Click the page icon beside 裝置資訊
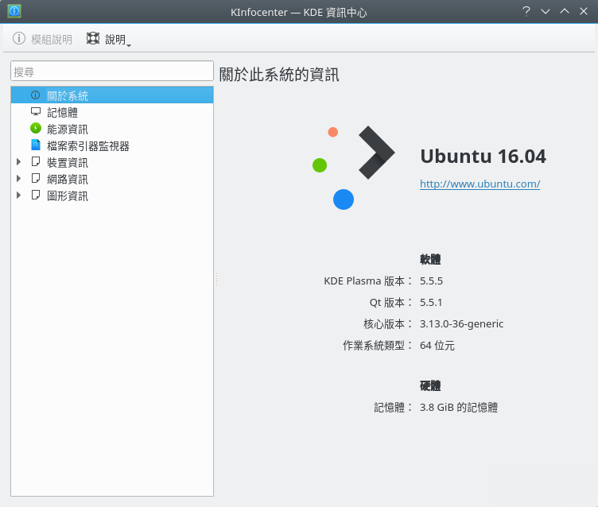The height and width of the screenshot is (507, 598). pyautogui.click(x=36, y=161)
